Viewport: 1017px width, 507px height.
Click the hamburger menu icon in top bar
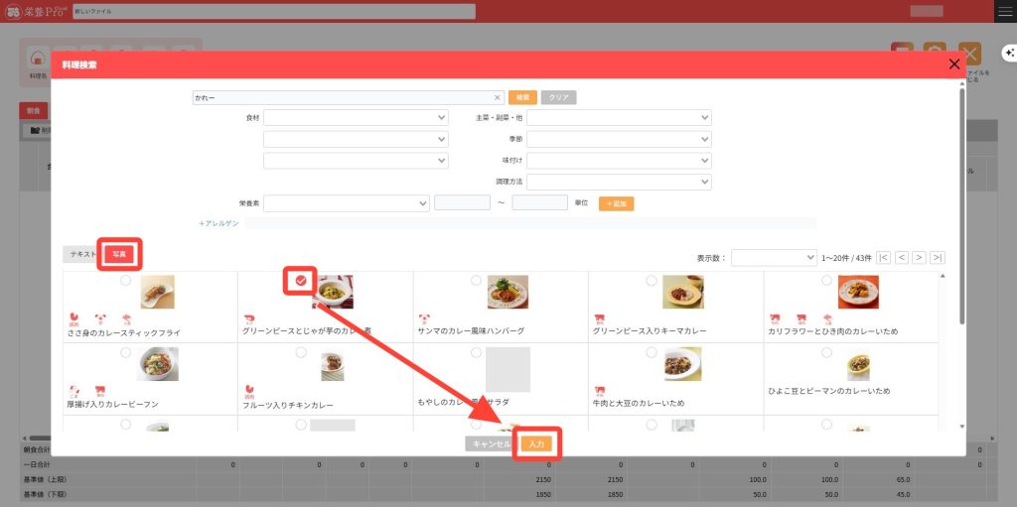pos(1005,11)
